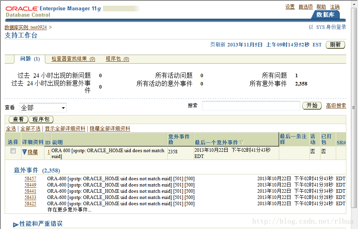Viewport: 358px width, 229px height.
Task: Click the 开始 search button
Action: (312, 105)
